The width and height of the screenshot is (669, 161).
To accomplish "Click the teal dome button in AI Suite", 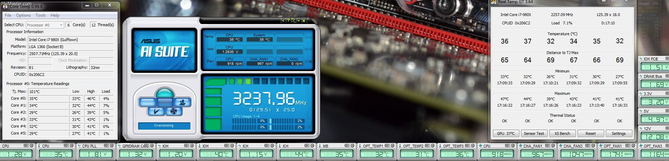I will point(165,93).
